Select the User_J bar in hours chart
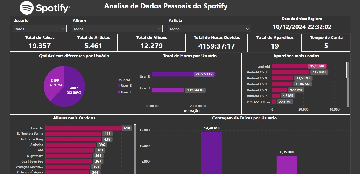 point(168,90)
